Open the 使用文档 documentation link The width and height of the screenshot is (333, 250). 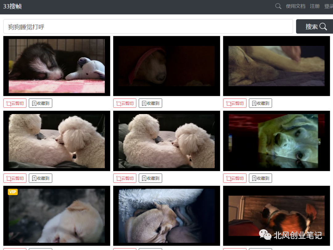(x=295, y=6)
